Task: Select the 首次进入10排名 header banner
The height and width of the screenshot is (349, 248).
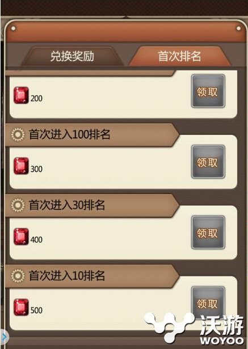Action: 93,276
